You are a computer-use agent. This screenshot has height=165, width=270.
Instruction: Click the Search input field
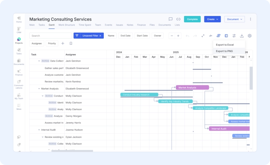(51, 36)
